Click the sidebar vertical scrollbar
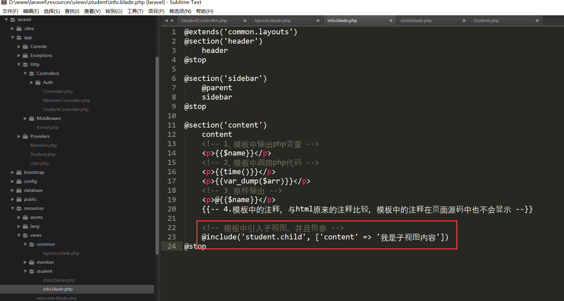This screenshot has height=301, width=564. click(x=157, y=156)
